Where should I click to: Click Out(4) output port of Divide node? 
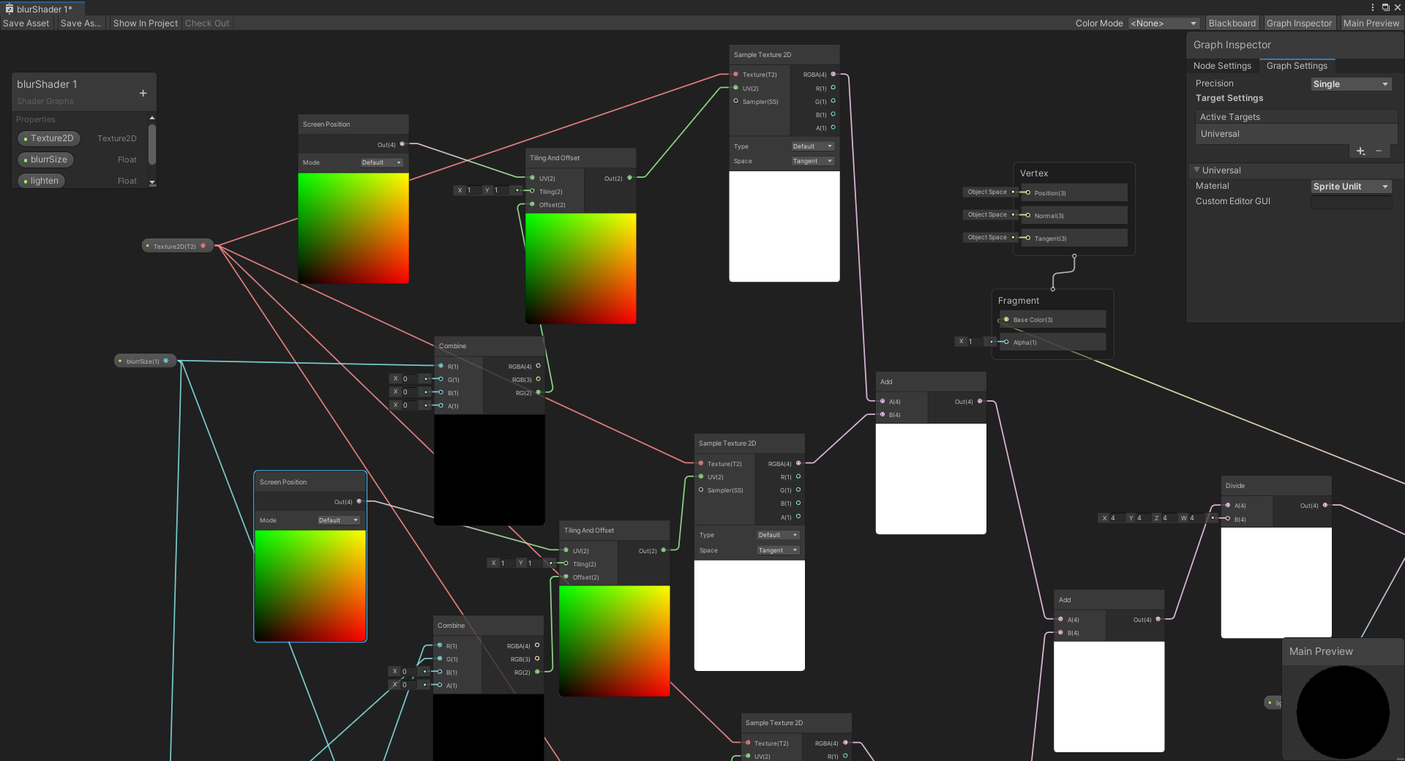click(1325, 505)
